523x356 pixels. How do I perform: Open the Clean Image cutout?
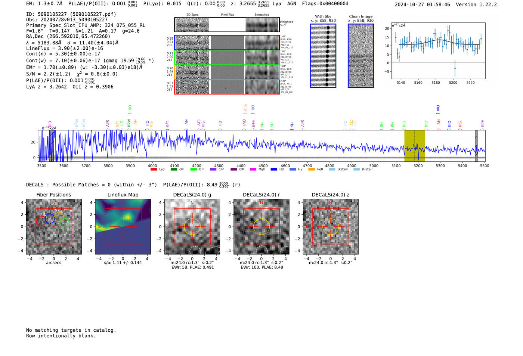[x=361, y=56]
